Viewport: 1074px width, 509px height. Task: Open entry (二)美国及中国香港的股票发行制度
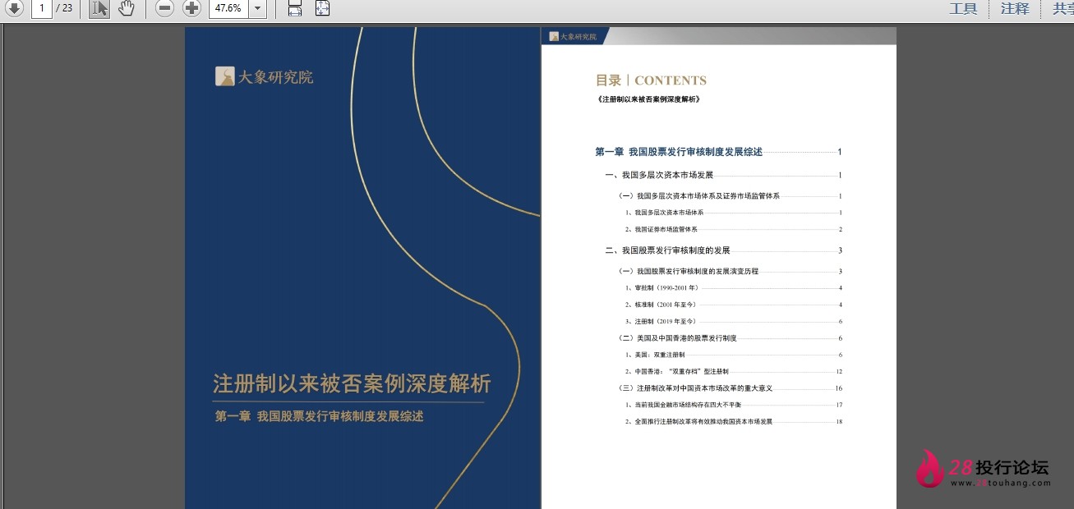730,338
